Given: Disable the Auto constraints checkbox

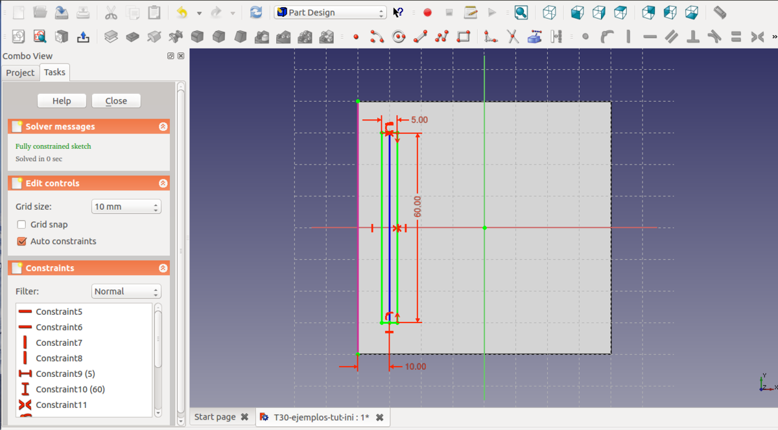Looking at the screenshot, I should pyautogui.click(x=22, y=242).
